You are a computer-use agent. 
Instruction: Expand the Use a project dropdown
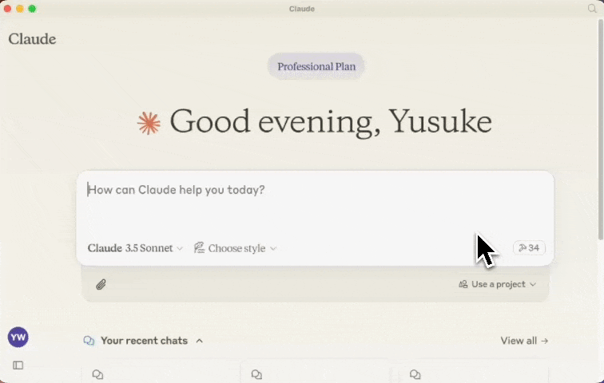[497, 284]
